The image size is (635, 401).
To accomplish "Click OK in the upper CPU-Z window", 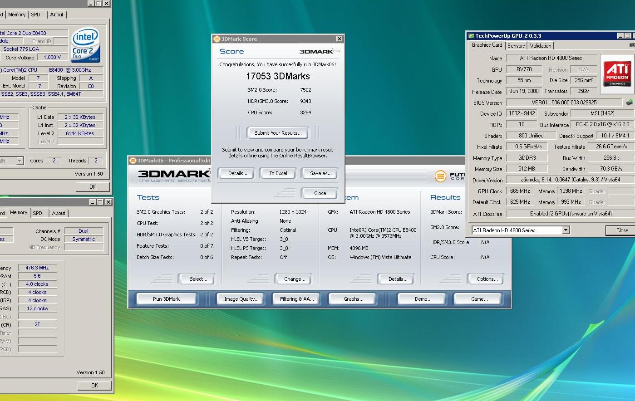I will [93, 186].
